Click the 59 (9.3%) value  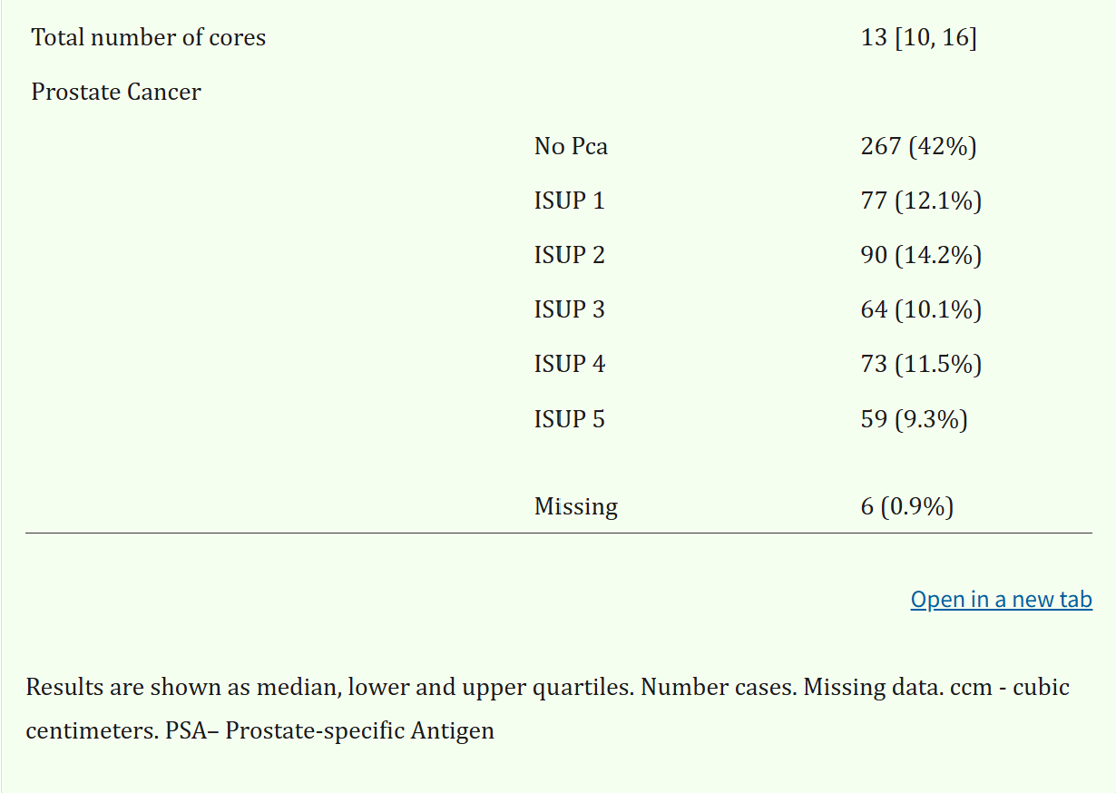(x=914, y=419)
